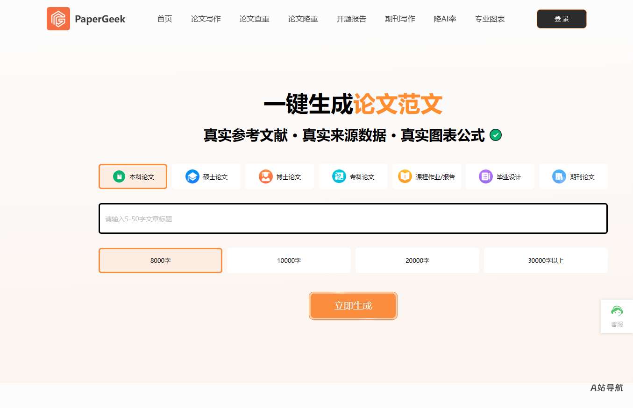
Task: Click the green notebook icon for 本科论文
Action: 119,176
